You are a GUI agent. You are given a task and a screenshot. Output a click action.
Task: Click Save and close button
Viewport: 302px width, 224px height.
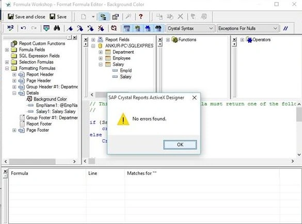(x=26, y=17)
